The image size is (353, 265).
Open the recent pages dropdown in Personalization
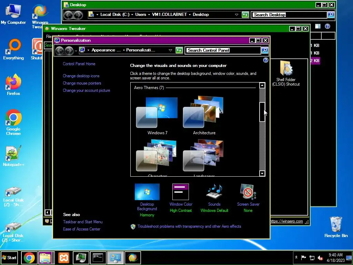coord(76,51)
